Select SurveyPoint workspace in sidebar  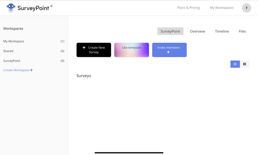coord(34,61)
